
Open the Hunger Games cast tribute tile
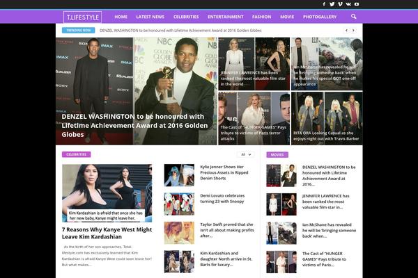254,118
